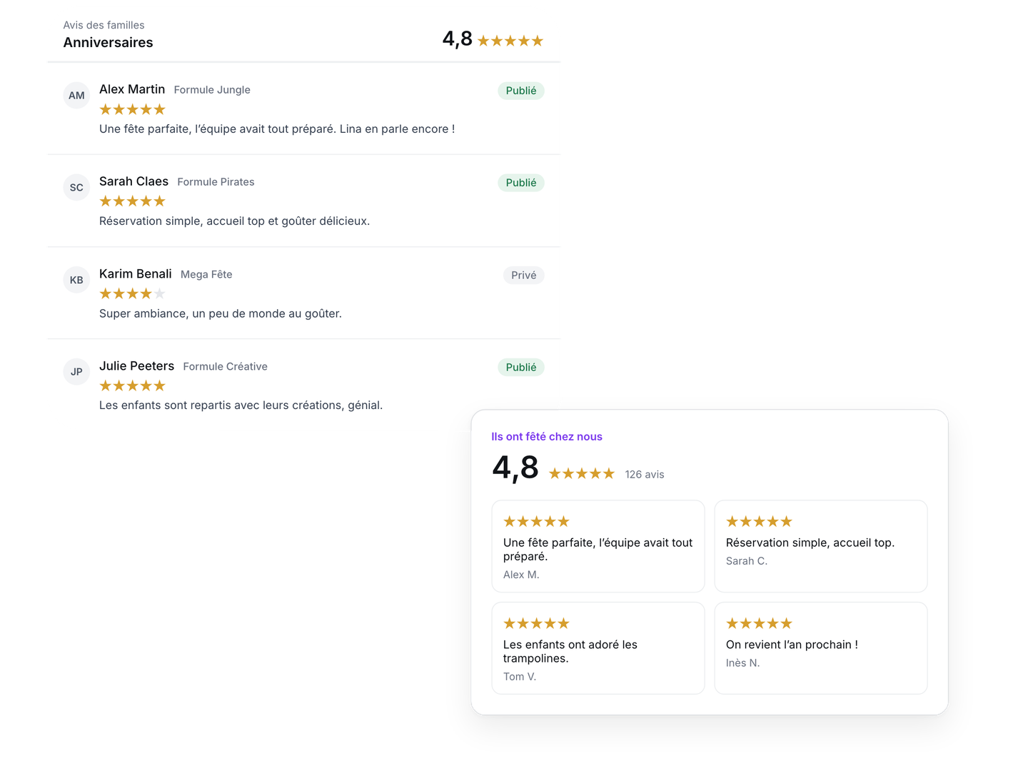This screenshot has width=1028, height=771.
Task: Toggle the Publié badge on Alex Martin's review
Action: [x=521, y=91]
